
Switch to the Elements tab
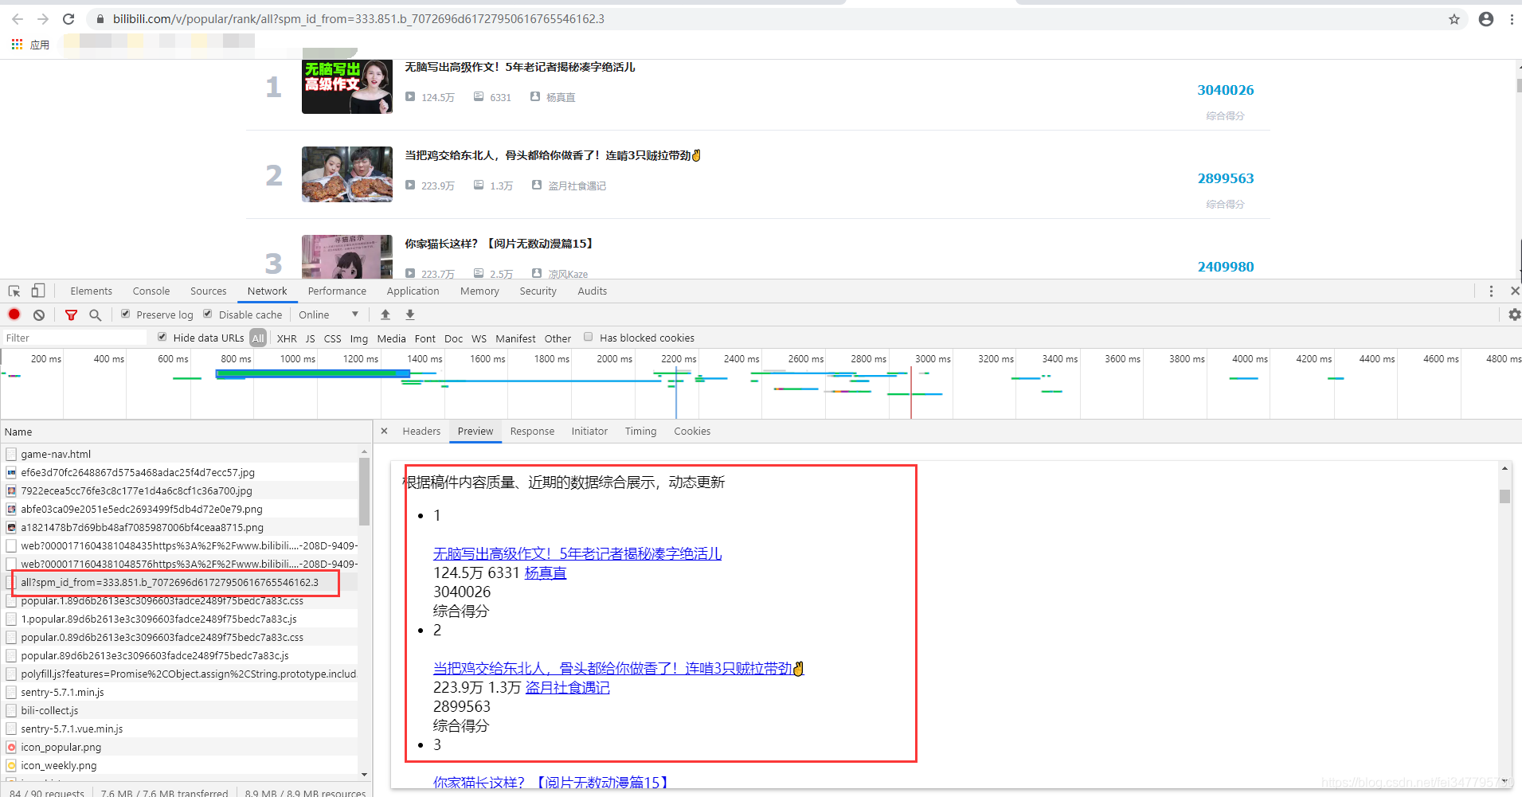click(91, 291)
